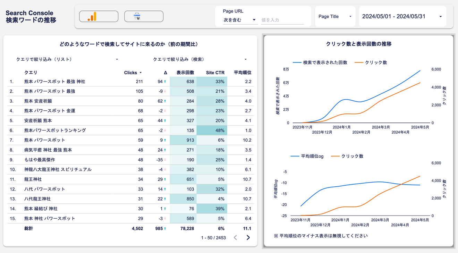
Task: Click the -35 delta for もはや最高傑作
Action: 160,160
